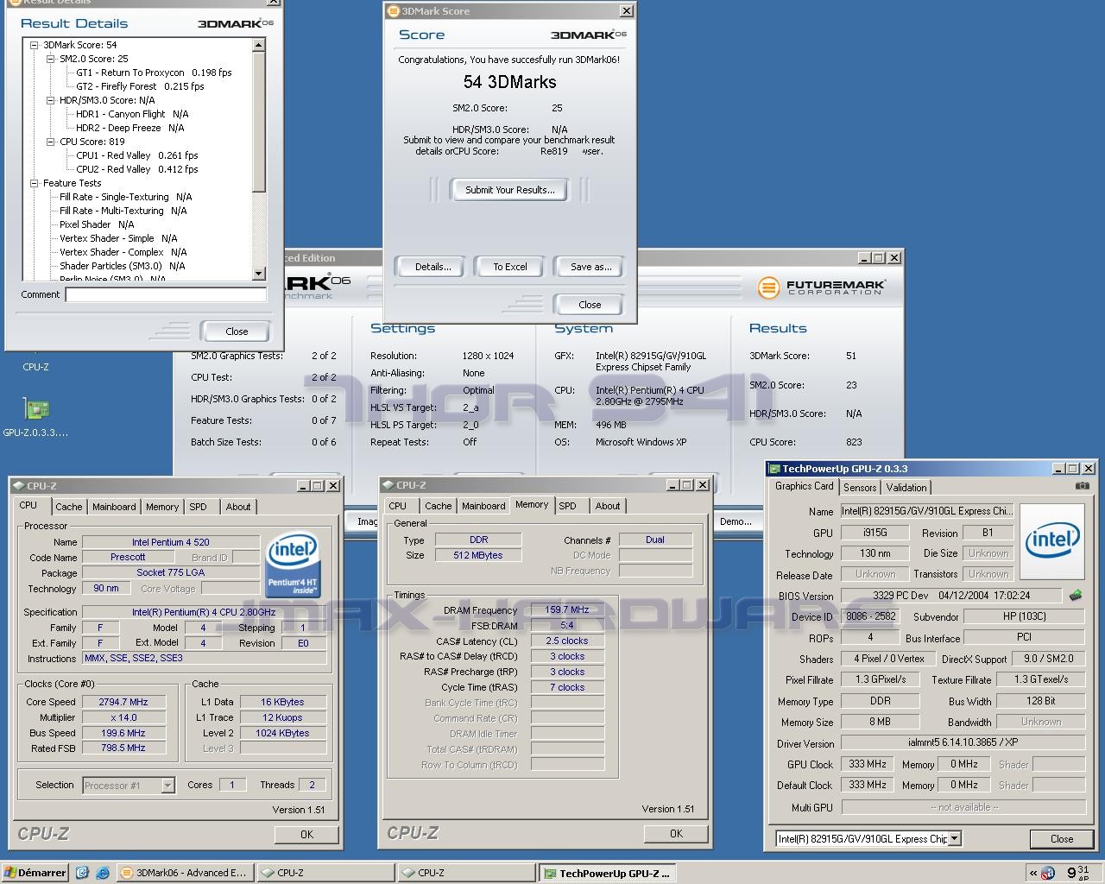Click the Save as button
The image size is (1105, 884).
point(590,267)
